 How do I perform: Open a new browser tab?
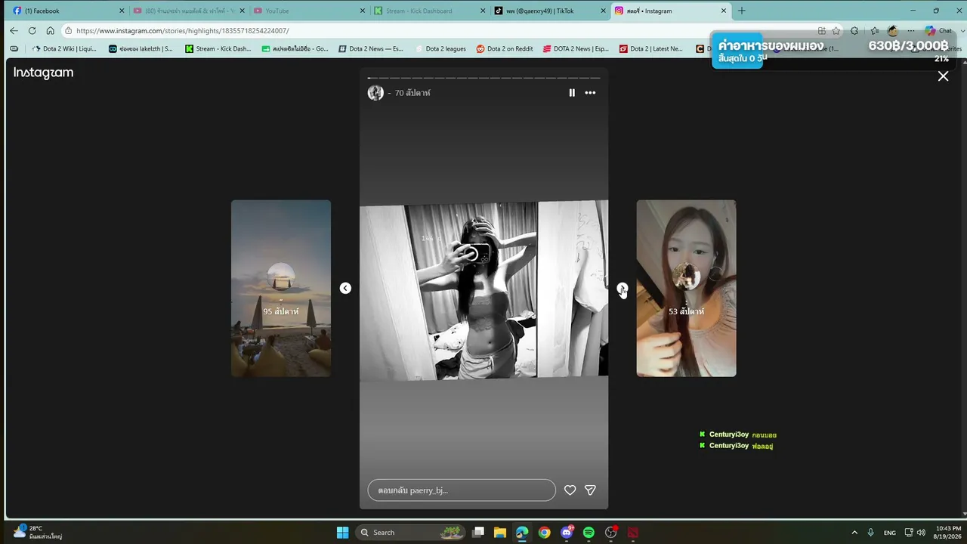(742, 11)
